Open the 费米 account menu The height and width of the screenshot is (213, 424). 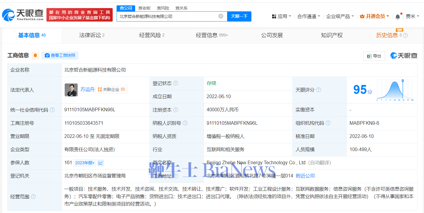412,16
